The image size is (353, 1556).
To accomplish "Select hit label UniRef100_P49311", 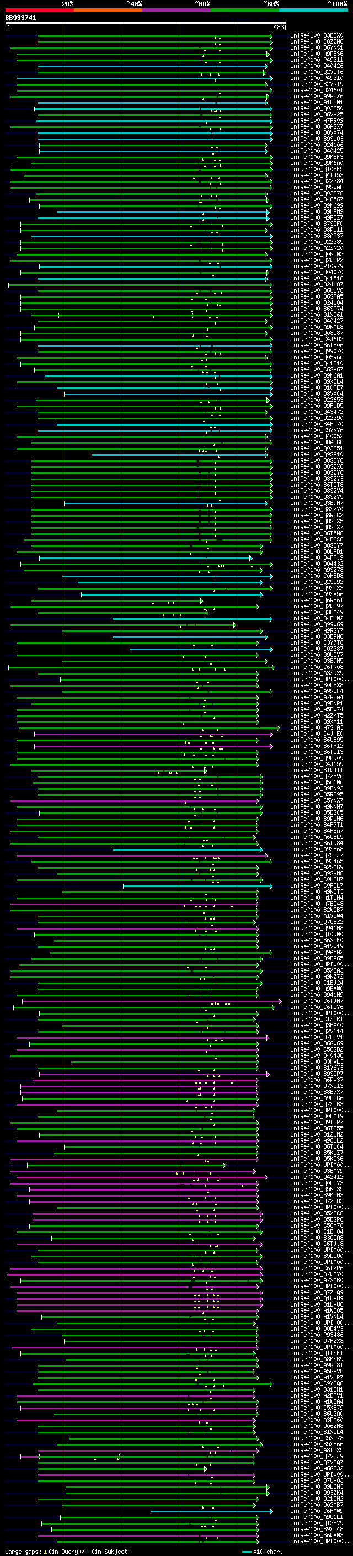I will [x=317, y=60].
